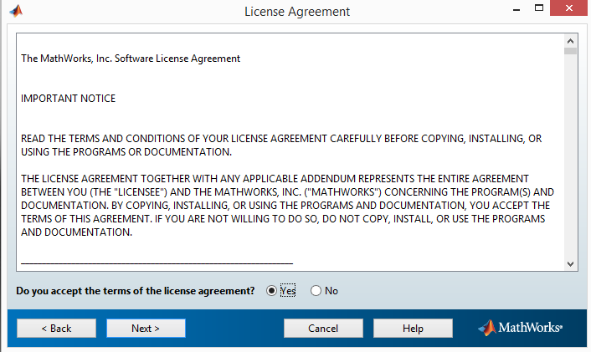Click the READ THE TERMS paragraph
The width and height of the screenshot is (591, 352).
point(281,145)
